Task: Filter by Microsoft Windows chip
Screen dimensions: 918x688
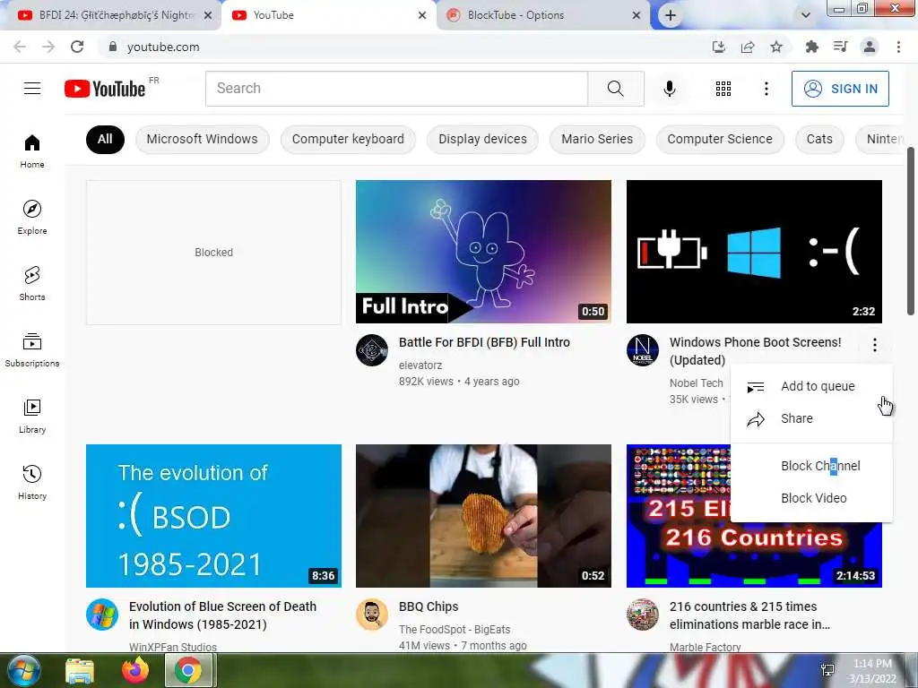Action: 202,139
